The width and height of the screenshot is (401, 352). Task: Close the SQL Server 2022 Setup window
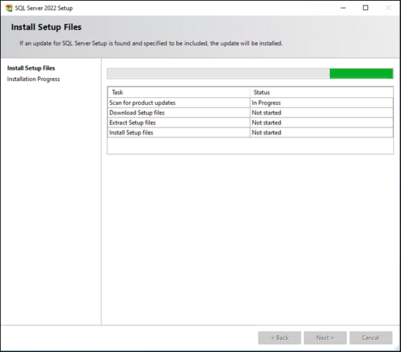tap(388, 8)
